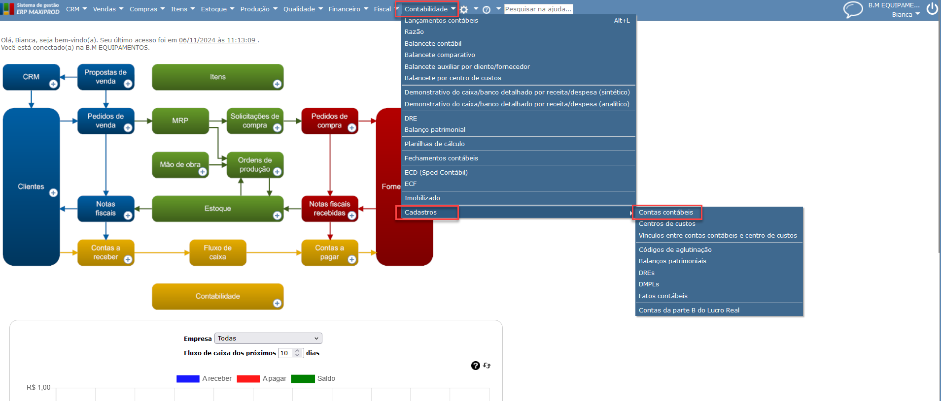Choose ECD (Sped Contábil) menu entry
The height and width of the screenshot is (401, 941).
coord(517,173)
